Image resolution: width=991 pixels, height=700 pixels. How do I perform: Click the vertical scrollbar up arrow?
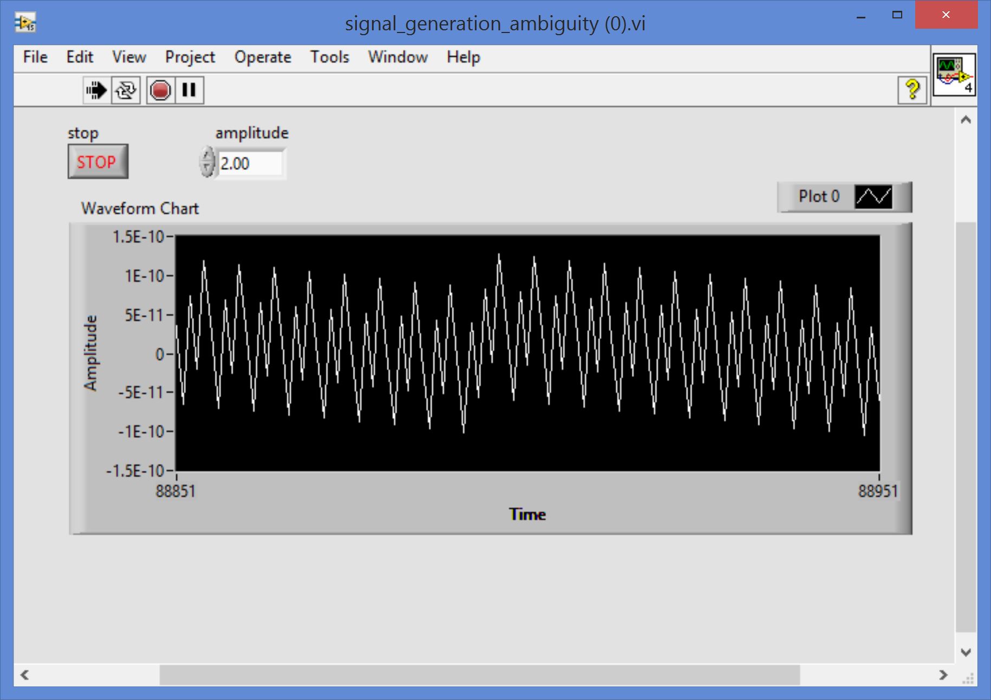click(966, 120)
